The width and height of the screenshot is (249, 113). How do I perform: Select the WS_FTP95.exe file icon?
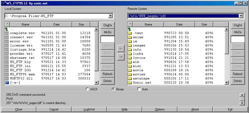click(7, 74)
